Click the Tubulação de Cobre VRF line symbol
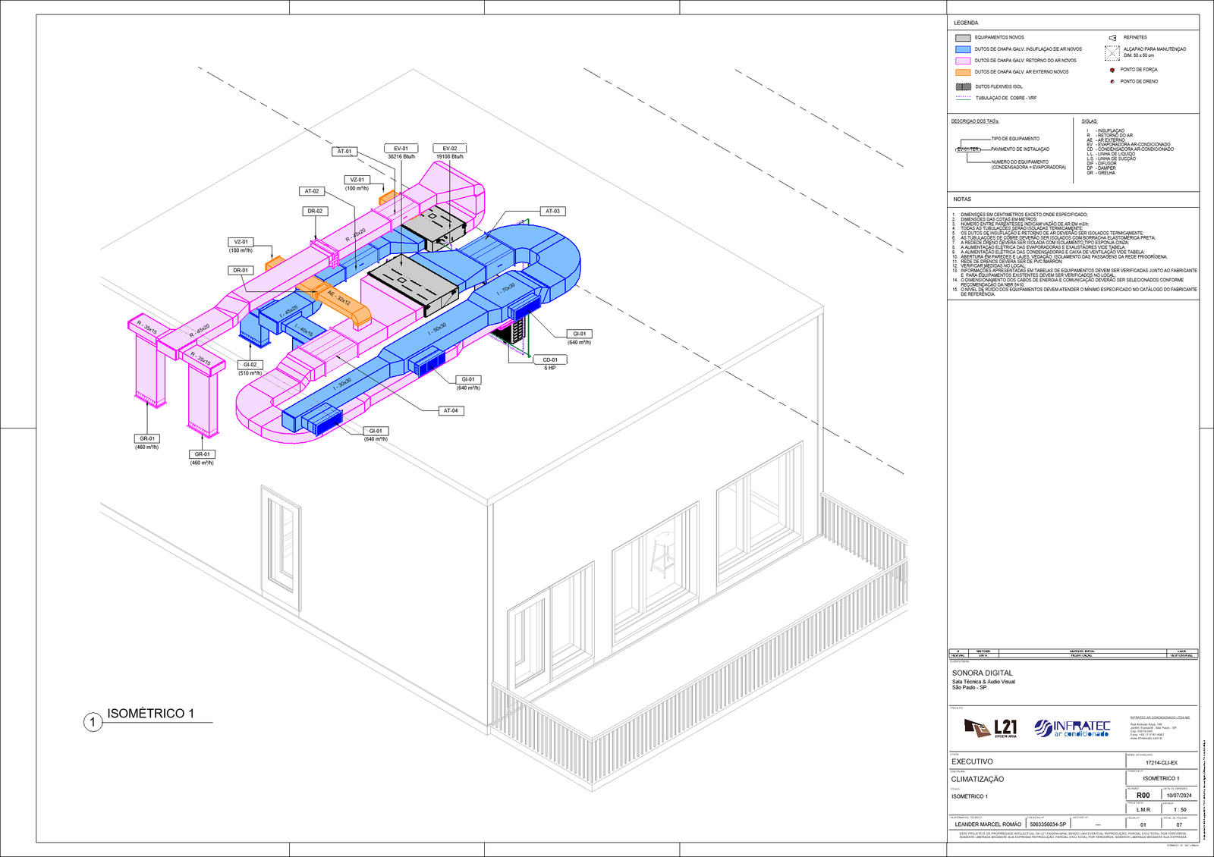 click(963, 97)
